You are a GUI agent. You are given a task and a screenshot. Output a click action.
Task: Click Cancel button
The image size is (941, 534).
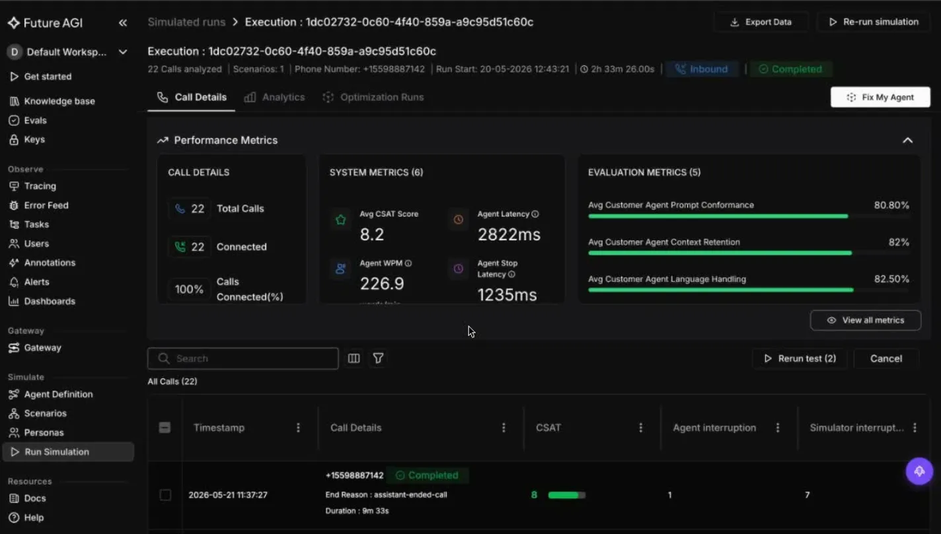tap(886, 358)
